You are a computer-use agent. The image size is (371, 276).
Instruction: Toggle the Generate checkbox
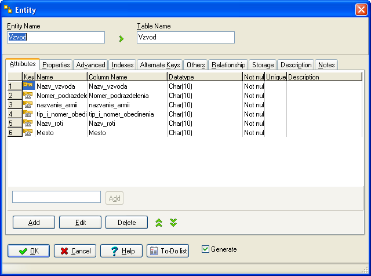[205, 249]
